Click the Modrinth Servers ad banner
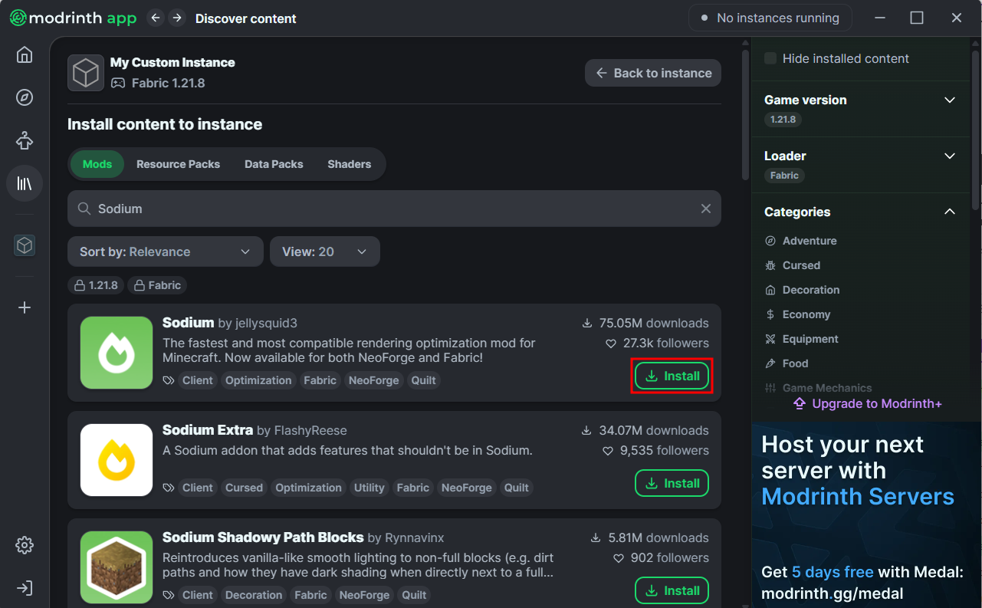Viewport: 982px width, 608px height. pyautogui.click(x=866, y=514)
